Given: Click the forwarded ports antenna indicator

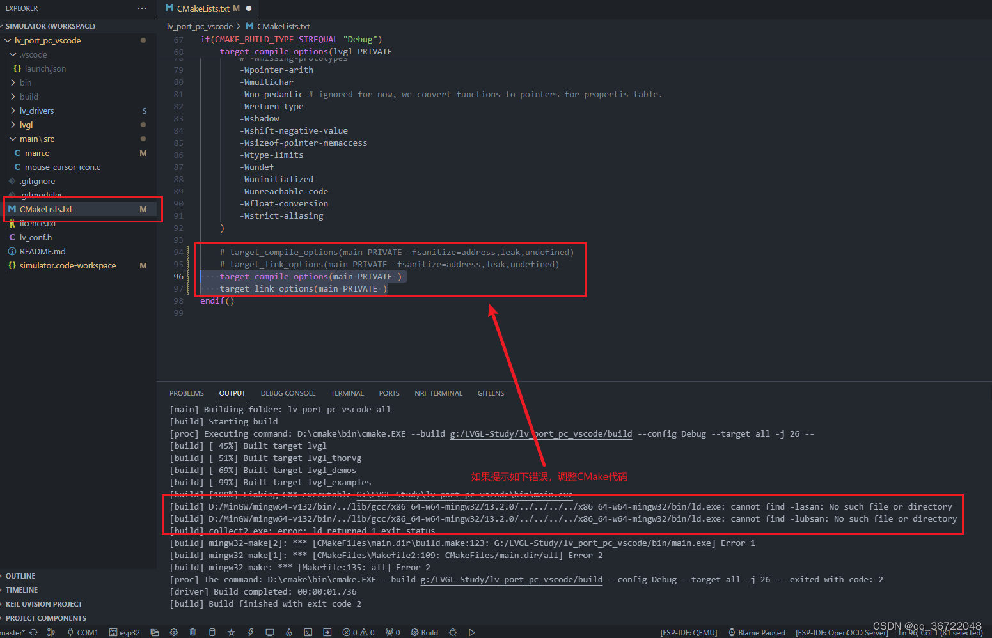Looking at the screenshot, I should coord(392,632).
